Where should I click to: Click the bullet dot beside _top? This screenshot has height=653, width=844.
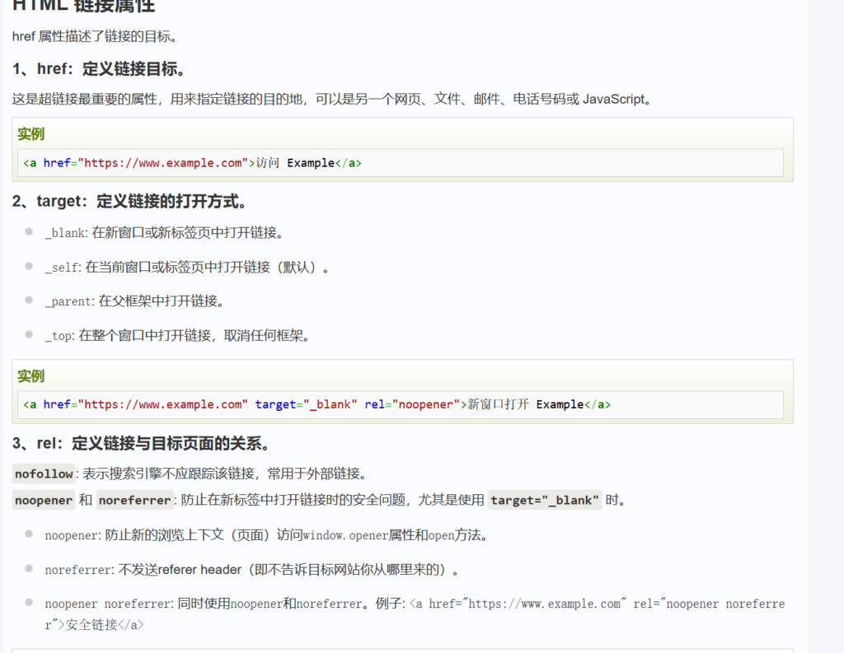coord(29,333)
